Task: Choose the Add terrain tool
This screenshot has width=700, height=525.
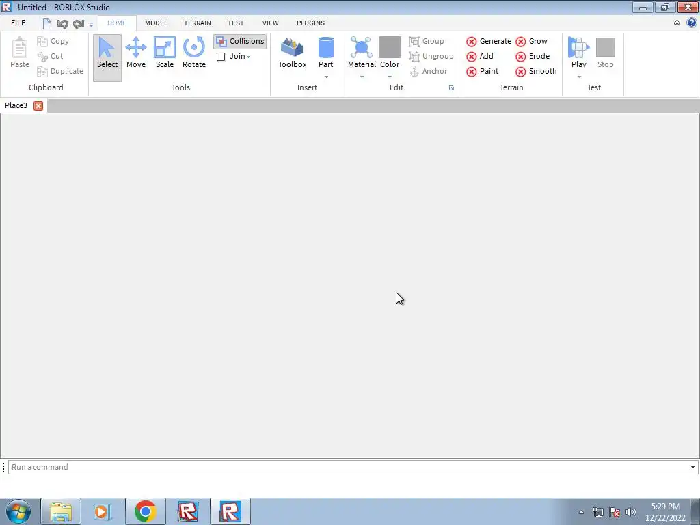Action: (480, 56)
